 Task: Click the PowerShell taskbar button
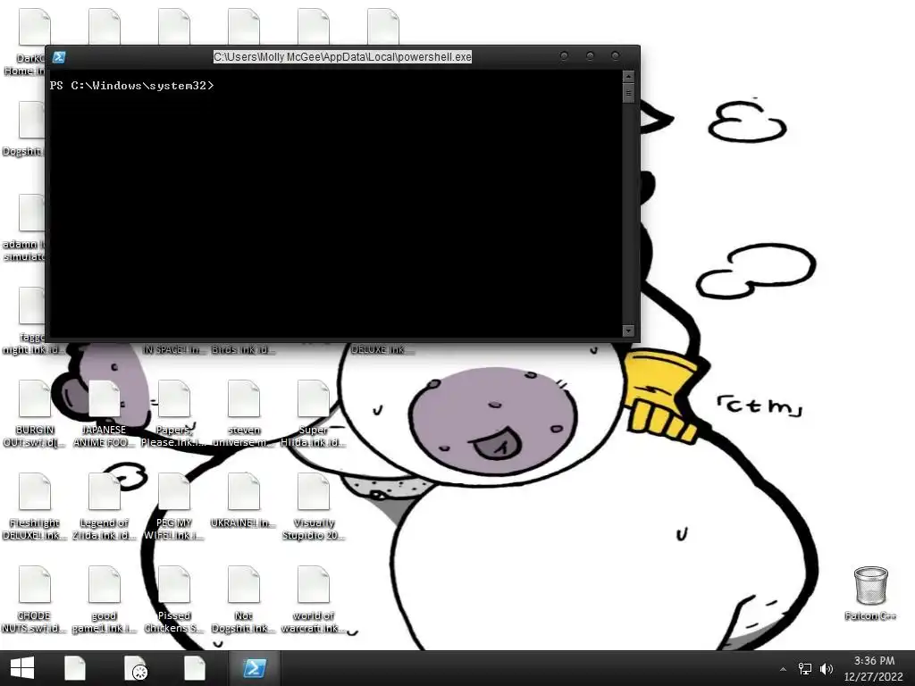tap(255, 668)
